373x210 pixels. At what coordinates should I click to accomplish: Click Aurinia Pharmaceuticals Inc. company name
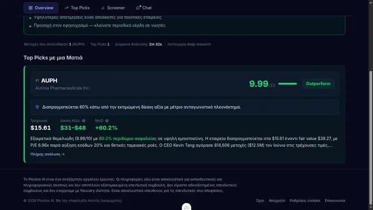(x=62, y=88)
